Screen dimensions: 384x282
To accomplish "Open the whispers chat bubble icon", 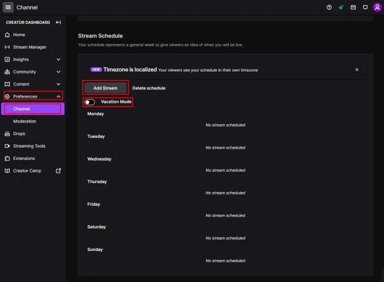I will click(365, 7).
